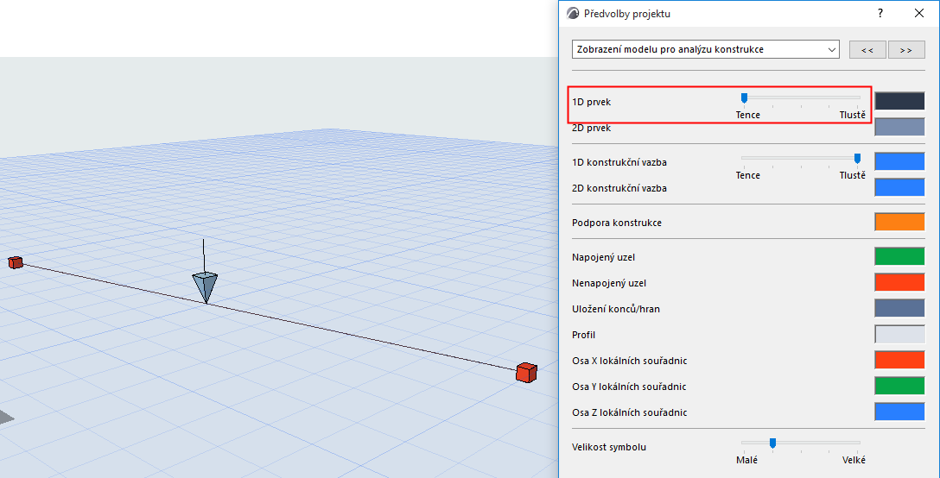Screen dimensions: 940x478
Task: Click the Velikost symbolu label
Action: [609, 447]
